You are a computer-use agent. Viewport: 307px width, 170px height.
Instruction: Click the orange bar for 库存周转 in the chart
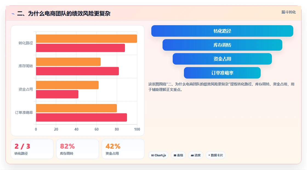(x=68, y=62)
